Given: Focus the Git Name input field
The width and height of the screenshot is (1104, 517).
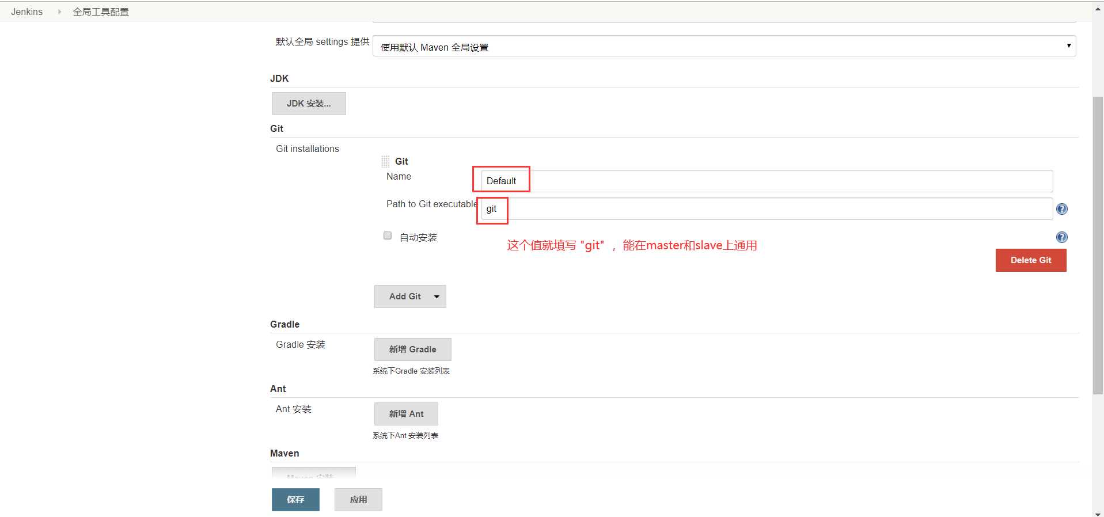Looking at the screenshot, I should coord(767,181).
